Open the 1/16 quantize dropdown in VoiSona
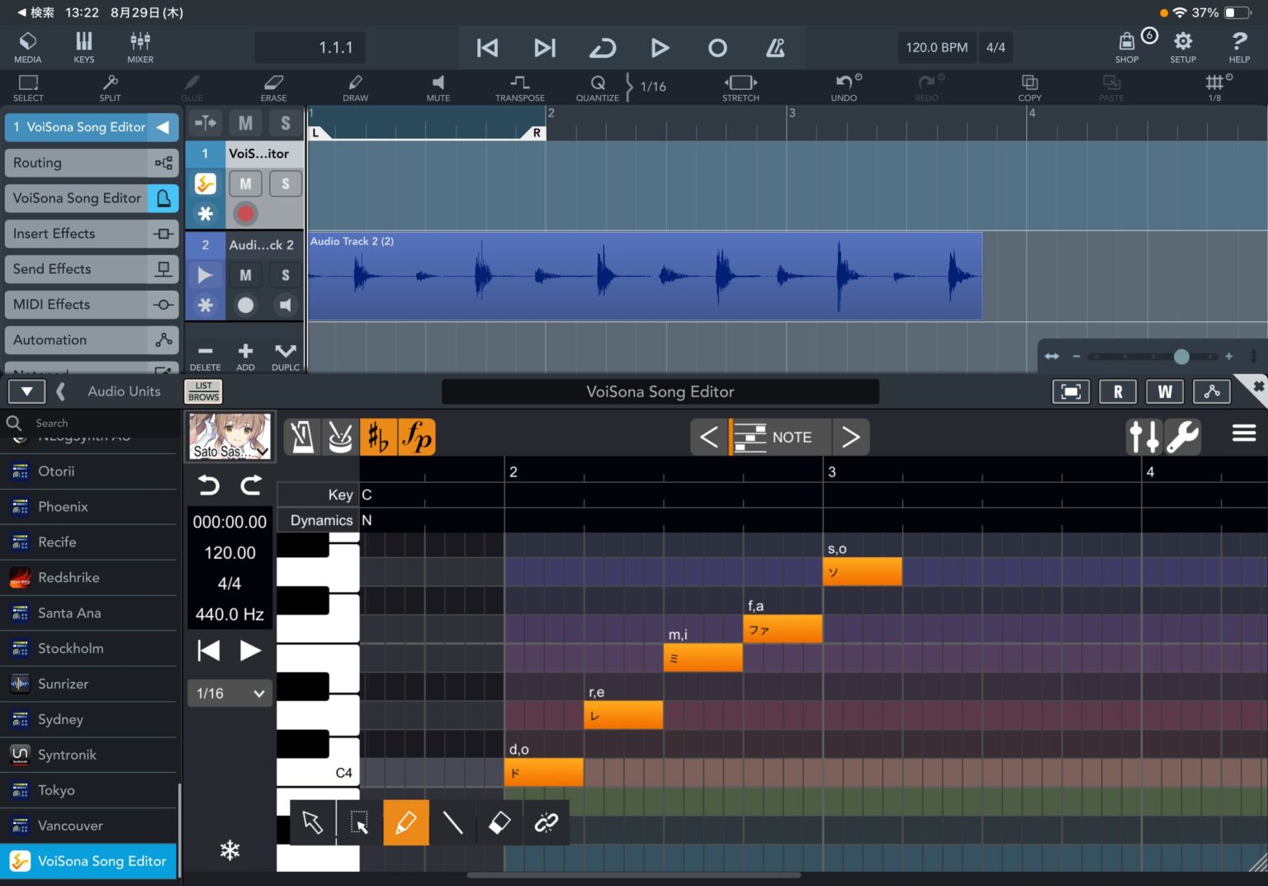The image size is (1268, 886). click(229, 694)
